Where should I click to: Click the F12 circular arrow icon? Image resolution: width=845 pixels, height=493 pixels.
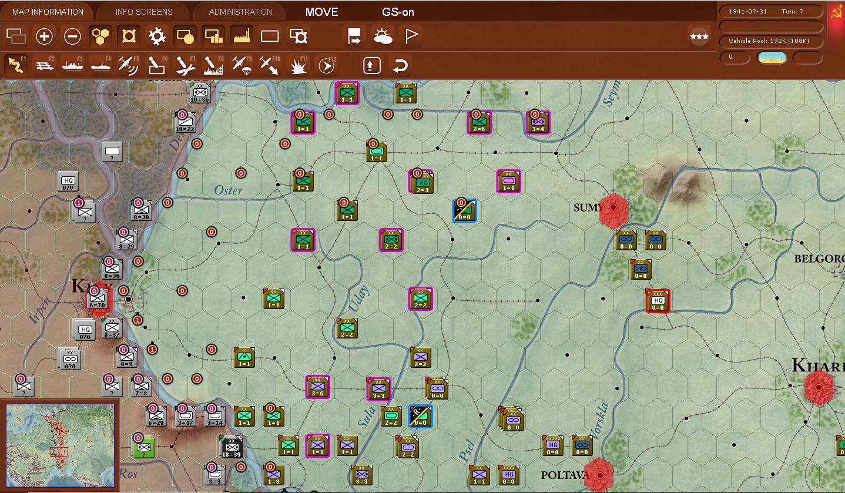coord(326,65)
